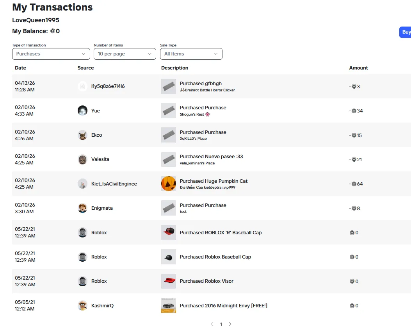
Task: Click the Huge Pumpkin Cat thumbnail
Action: (x=169, y=184)
